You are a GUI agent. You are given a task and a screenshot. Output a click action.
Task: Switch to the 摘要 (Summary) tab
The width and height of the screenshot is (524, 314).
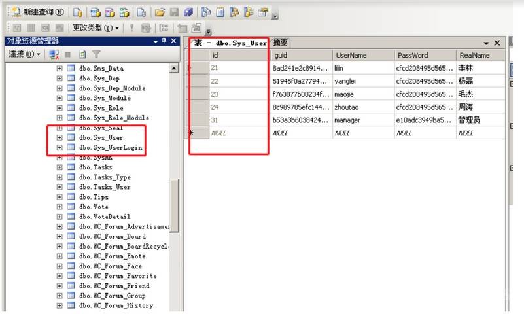pyautogui.click(x=280, y=43)
